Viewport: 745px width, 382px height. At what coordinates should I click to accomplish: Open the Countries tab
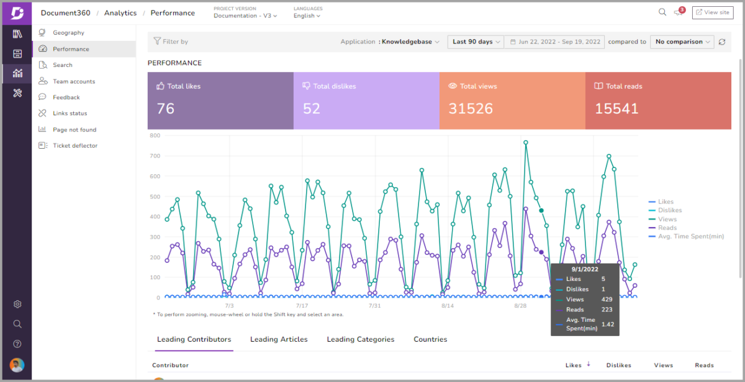click(x=430, y=339)
